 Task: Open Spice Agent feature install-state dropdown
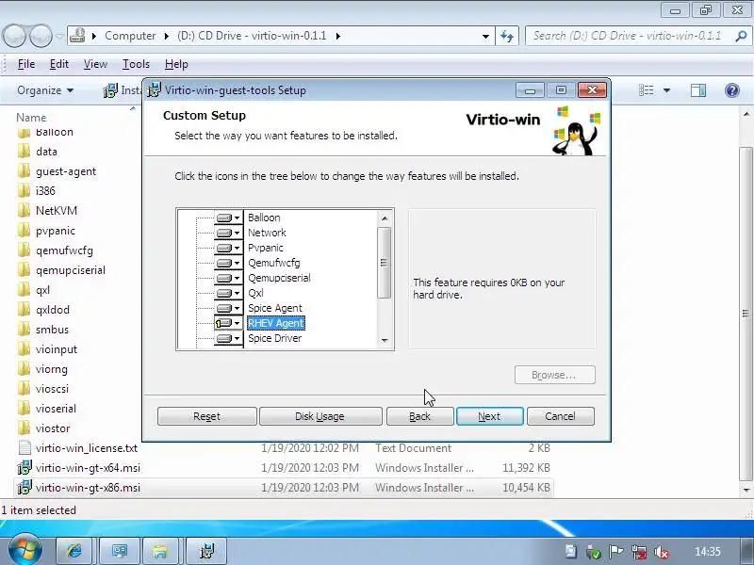[228, 308]
